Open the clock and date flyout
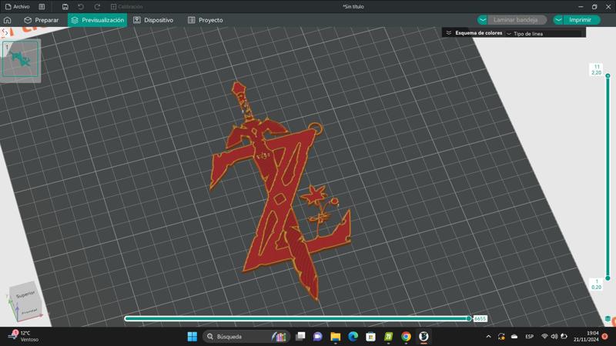Screen dimensions: 616x346 click(586, 336)
